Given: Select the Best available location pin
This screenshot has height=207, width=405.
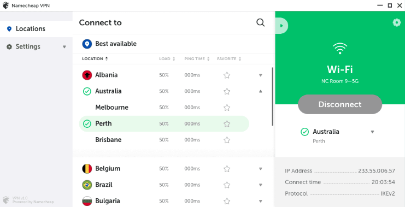Looking at the screenshot, I should coord(87,44).
